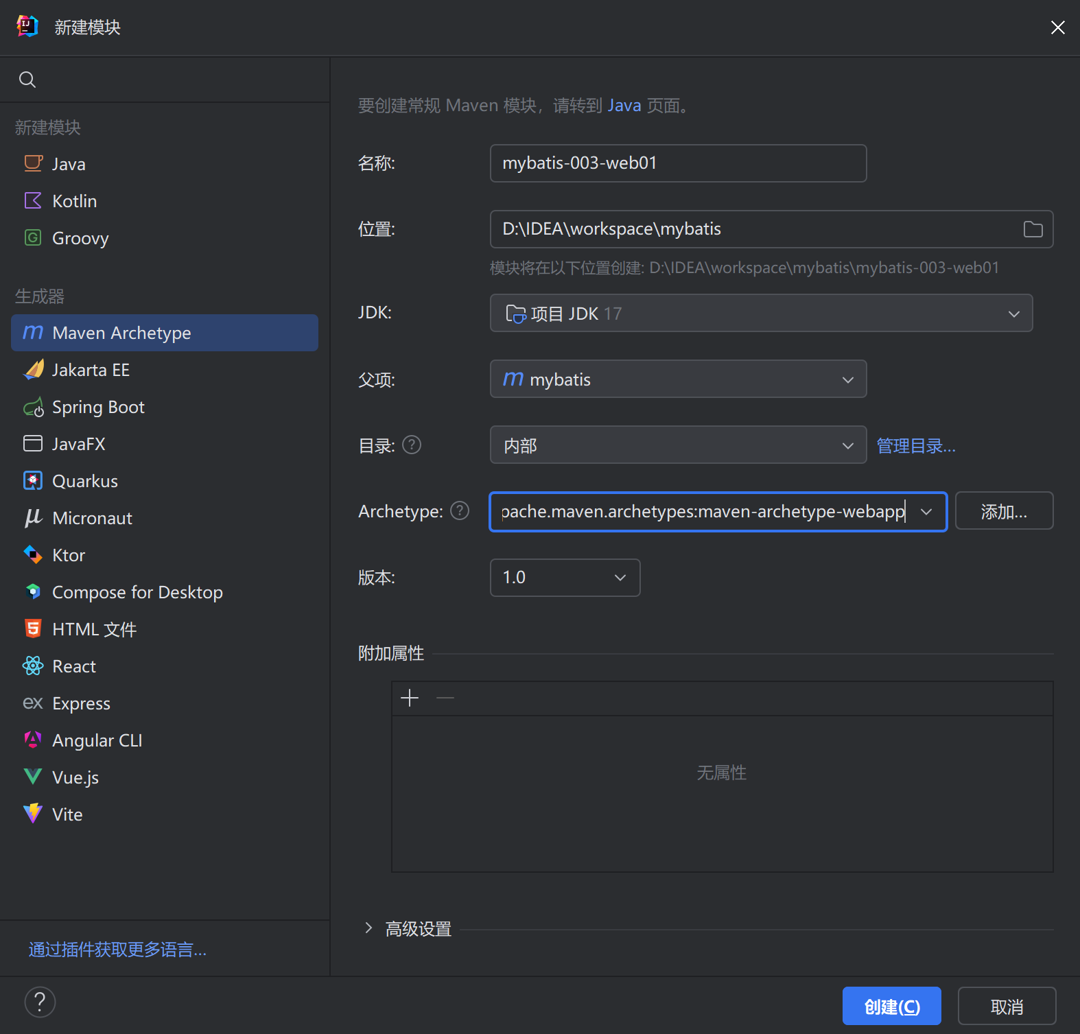Screen dimensions: 1080x1034
Task: Click the Angular CLI logo icon
Action: 33,740
